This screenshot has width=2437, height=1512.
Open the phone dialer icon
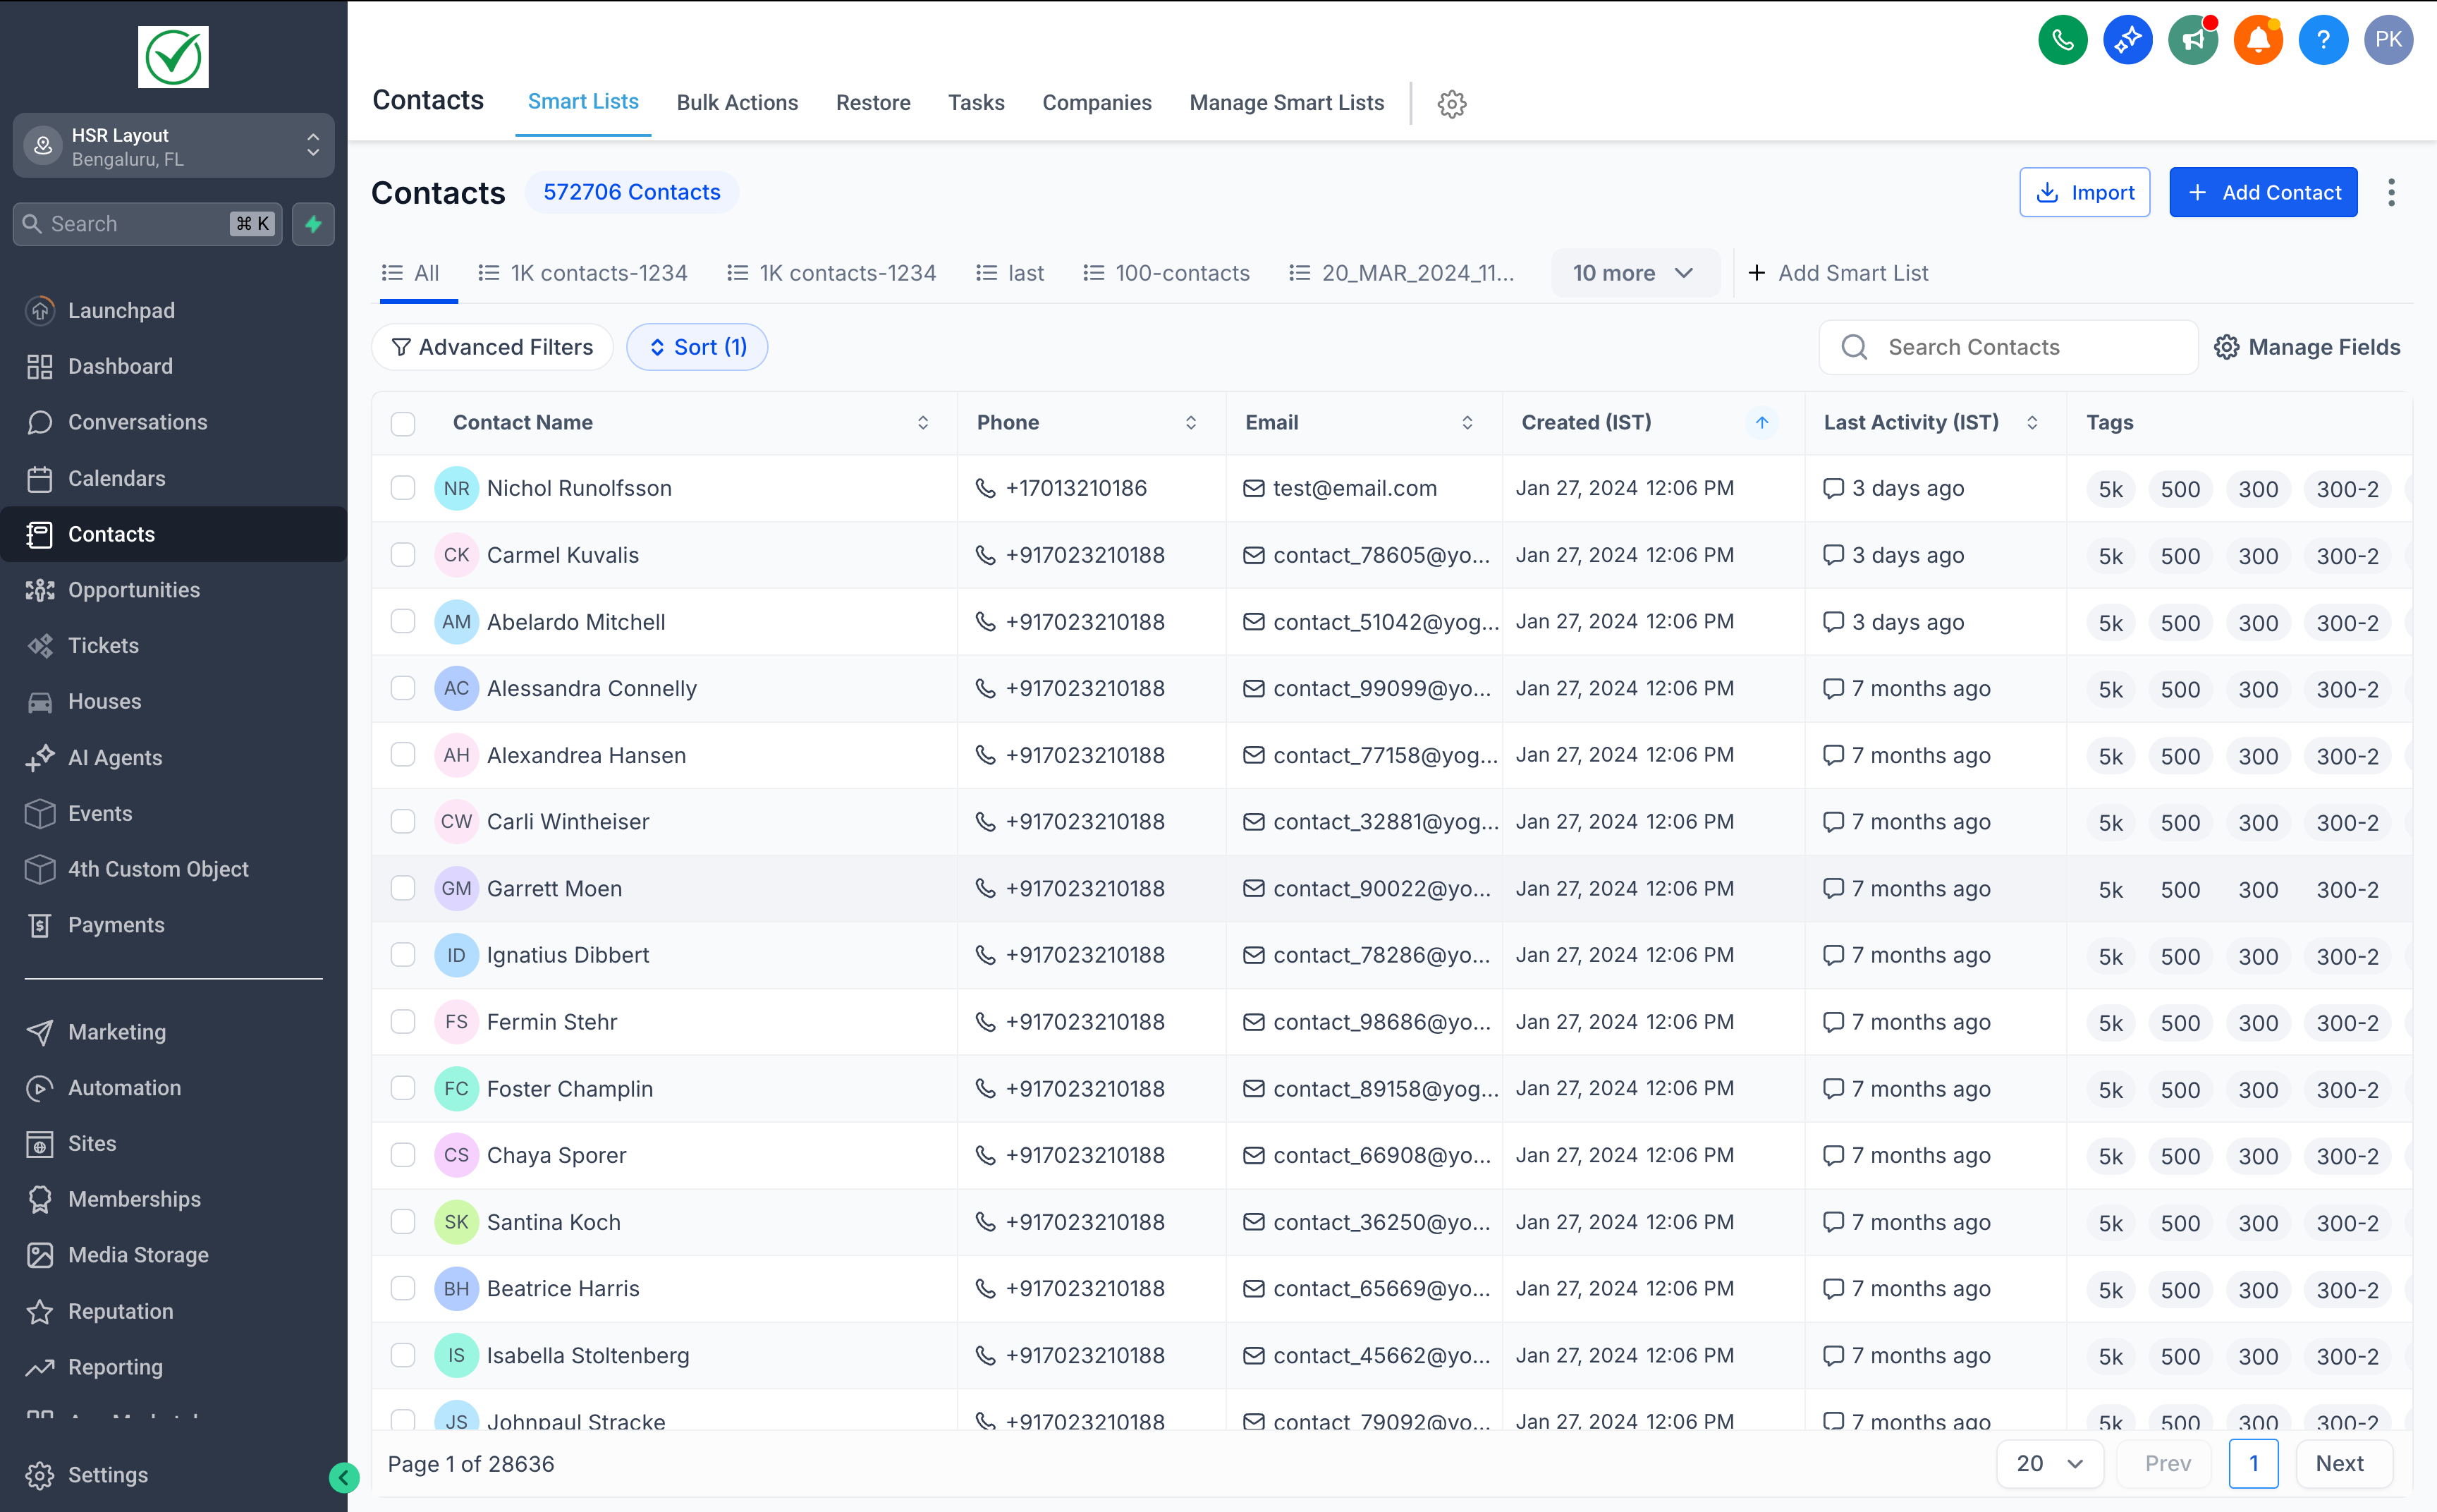pos(2062,39)
